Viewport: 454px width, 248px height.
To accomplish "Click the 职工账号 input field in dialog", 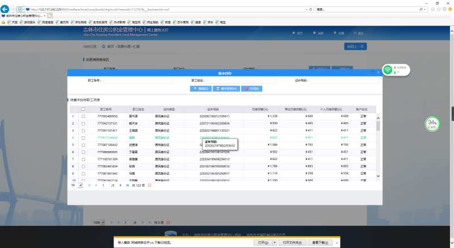I will coord(138,81).
